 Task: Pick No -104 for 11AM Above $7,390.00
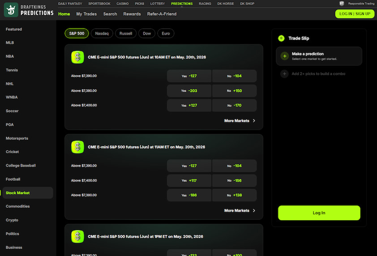(x=234, y=166)
